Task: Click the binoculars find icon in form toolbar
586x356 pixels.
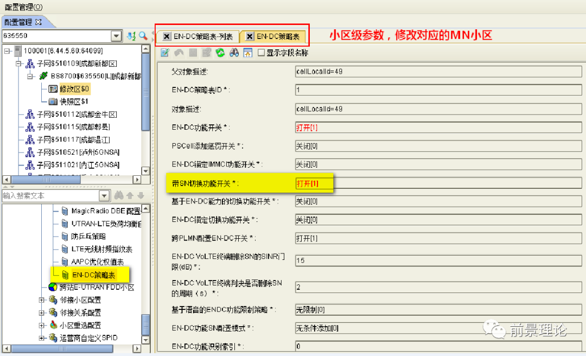Action: click(x=234, y=53)
